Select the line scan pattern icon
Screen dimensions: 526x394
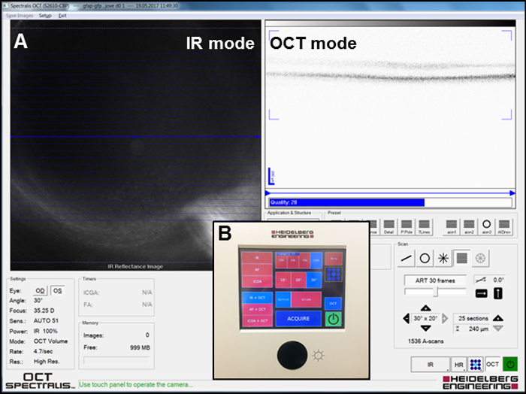[407, 259]
